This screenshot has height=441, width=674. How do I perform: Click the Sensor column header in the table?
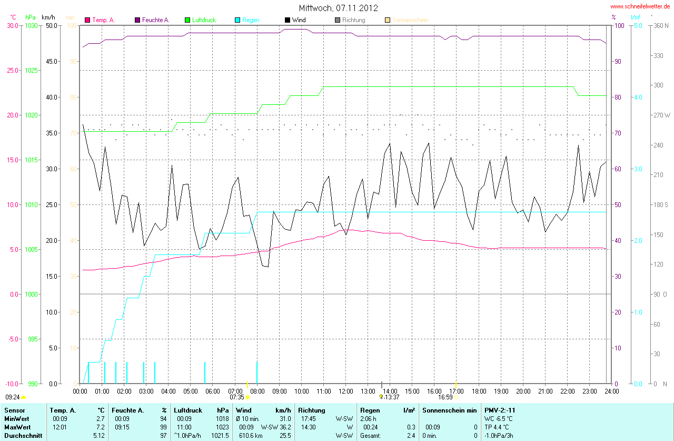point(14,410)
